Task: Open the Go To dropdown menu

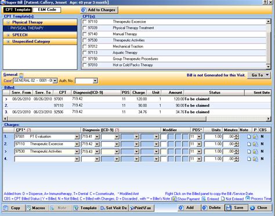Action: 259,75
